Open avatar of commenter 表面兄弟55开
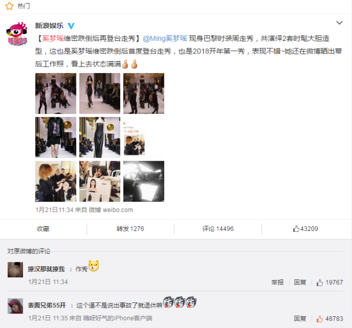The image size is (352, 328). (15, 306)
